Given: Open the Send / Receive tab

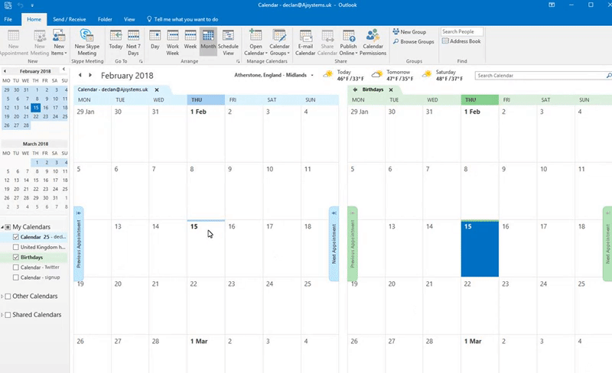Looking at the screenshot, I should (70, 19).
